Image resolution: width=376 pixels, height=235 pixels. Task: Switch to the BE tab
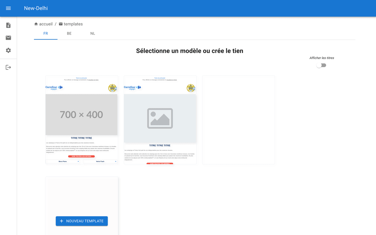click(x=69, y=34)
